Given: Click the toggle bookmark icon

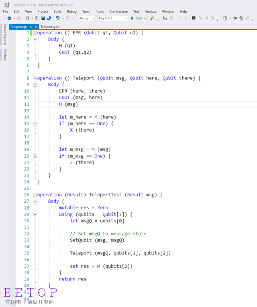Looking at the screenshot, I should point(194,18).
